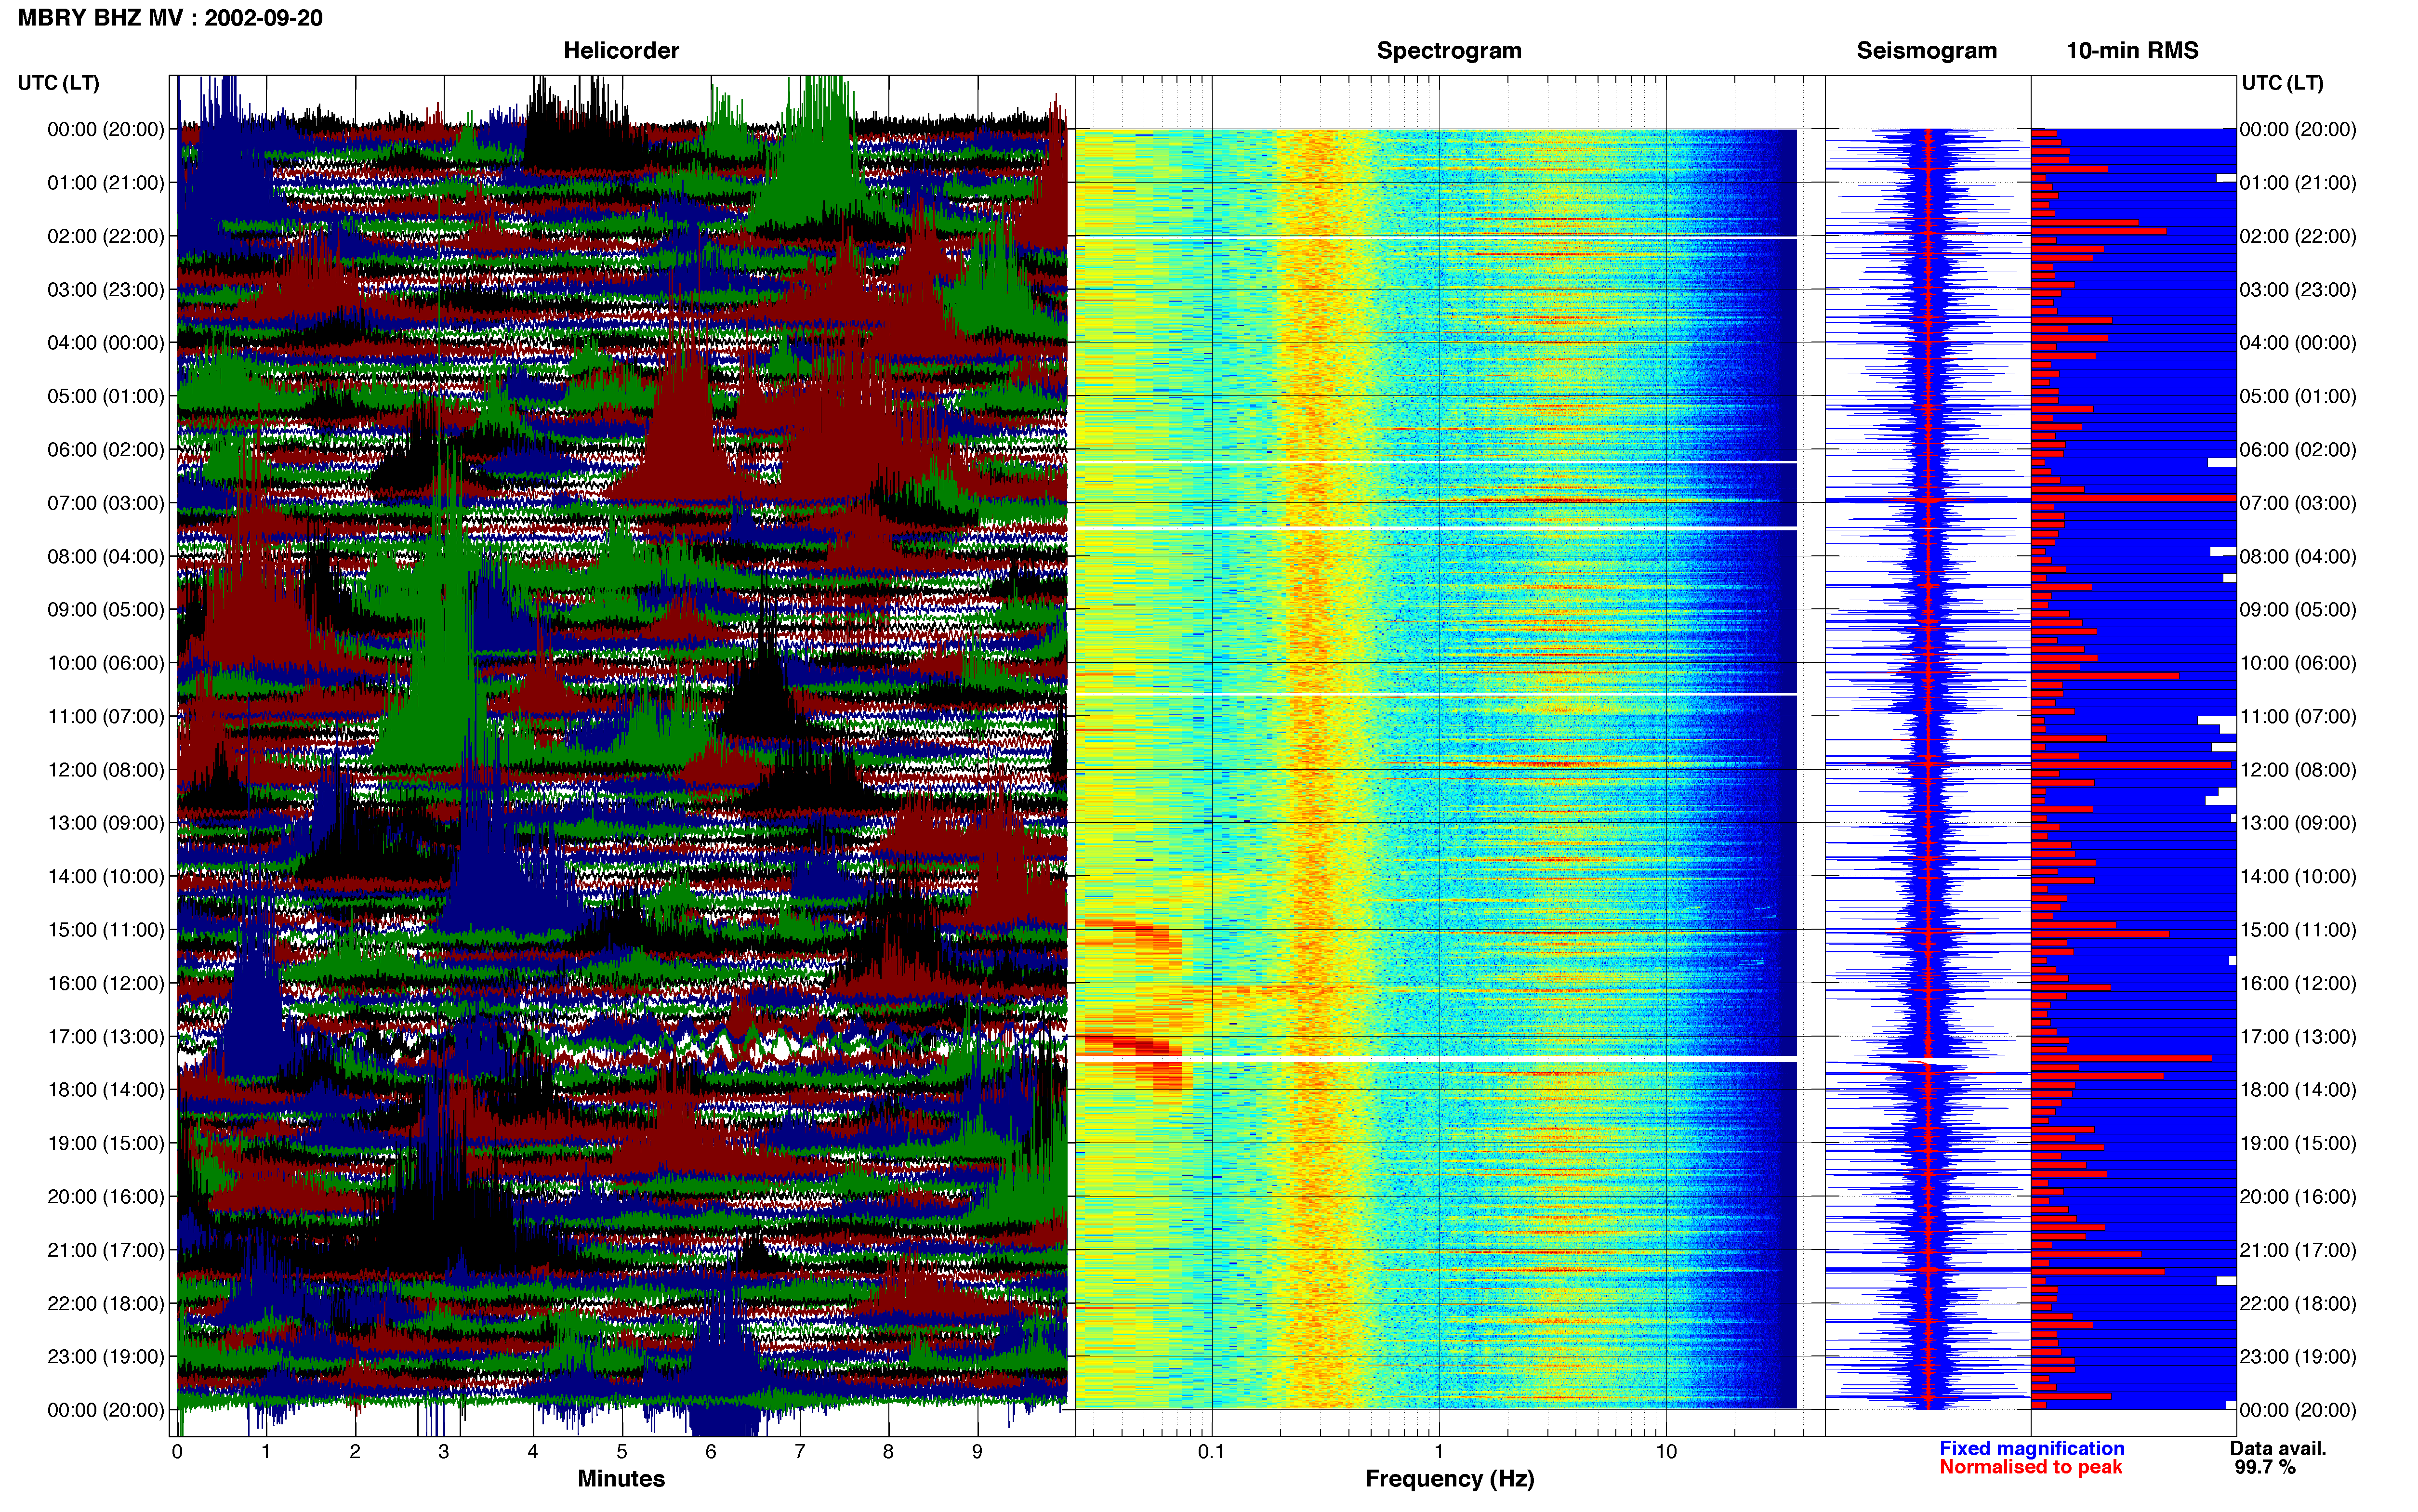Click the 'Frequency (Hz)' axis label
This screenshot has height=1512, width=2418.
tap(1449, 1479)
